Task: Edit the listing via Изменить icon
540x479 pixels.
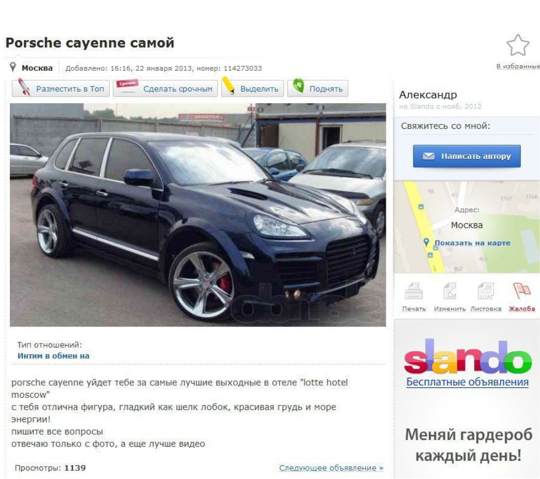Action: coord(450,291)
